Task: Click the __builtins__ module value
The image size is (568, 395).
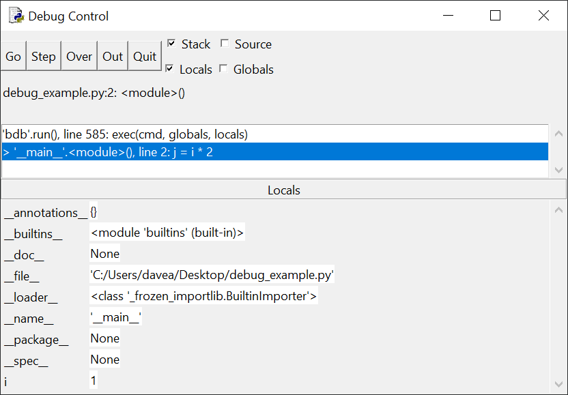Action: point(166,232)
